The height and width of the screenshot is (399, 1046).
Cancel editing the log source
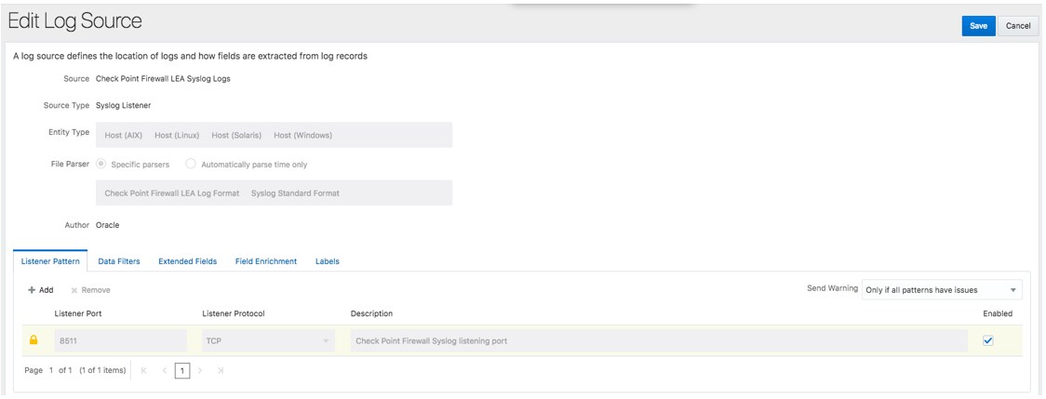point(1018,26)
